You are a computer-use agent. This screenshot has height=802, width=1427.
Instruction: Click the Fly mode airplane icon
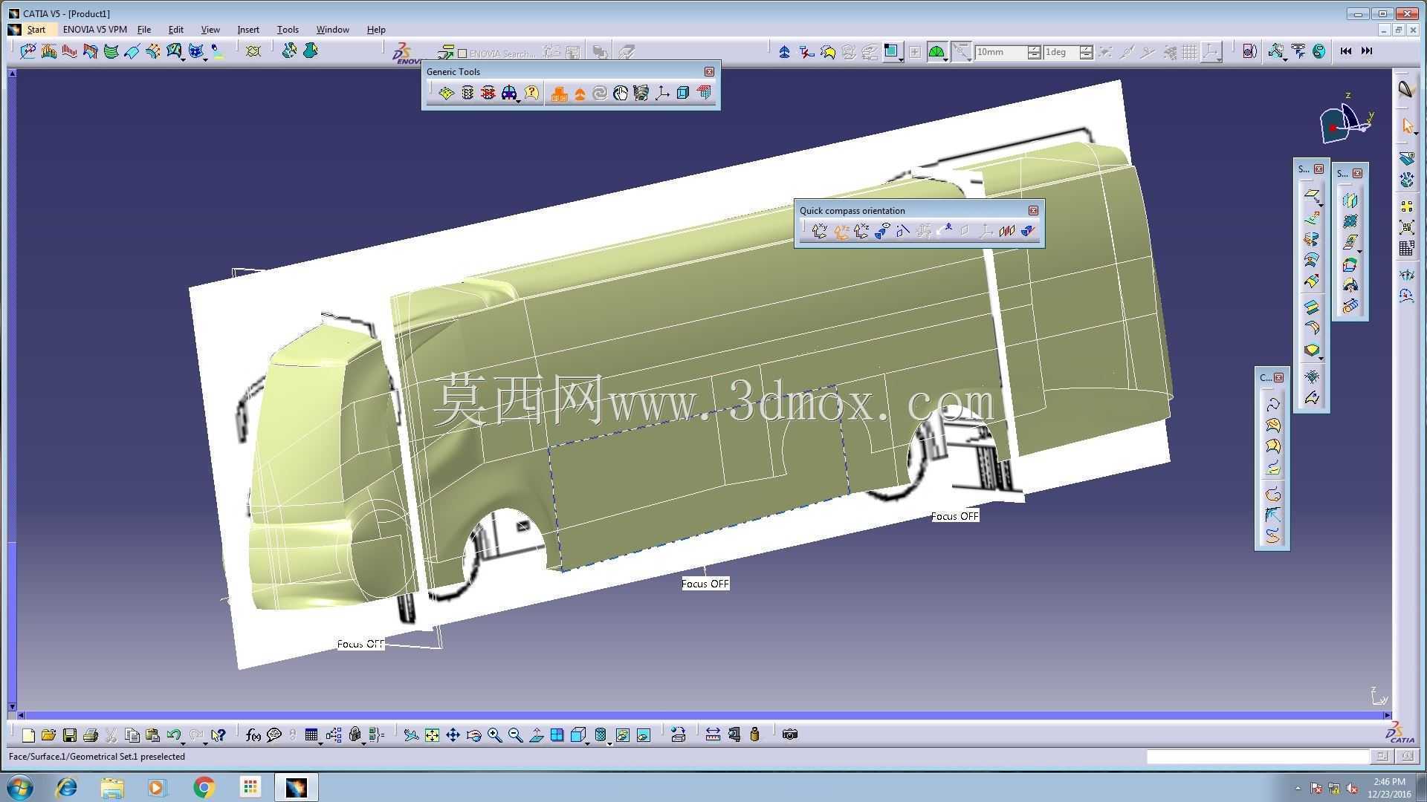411,735
